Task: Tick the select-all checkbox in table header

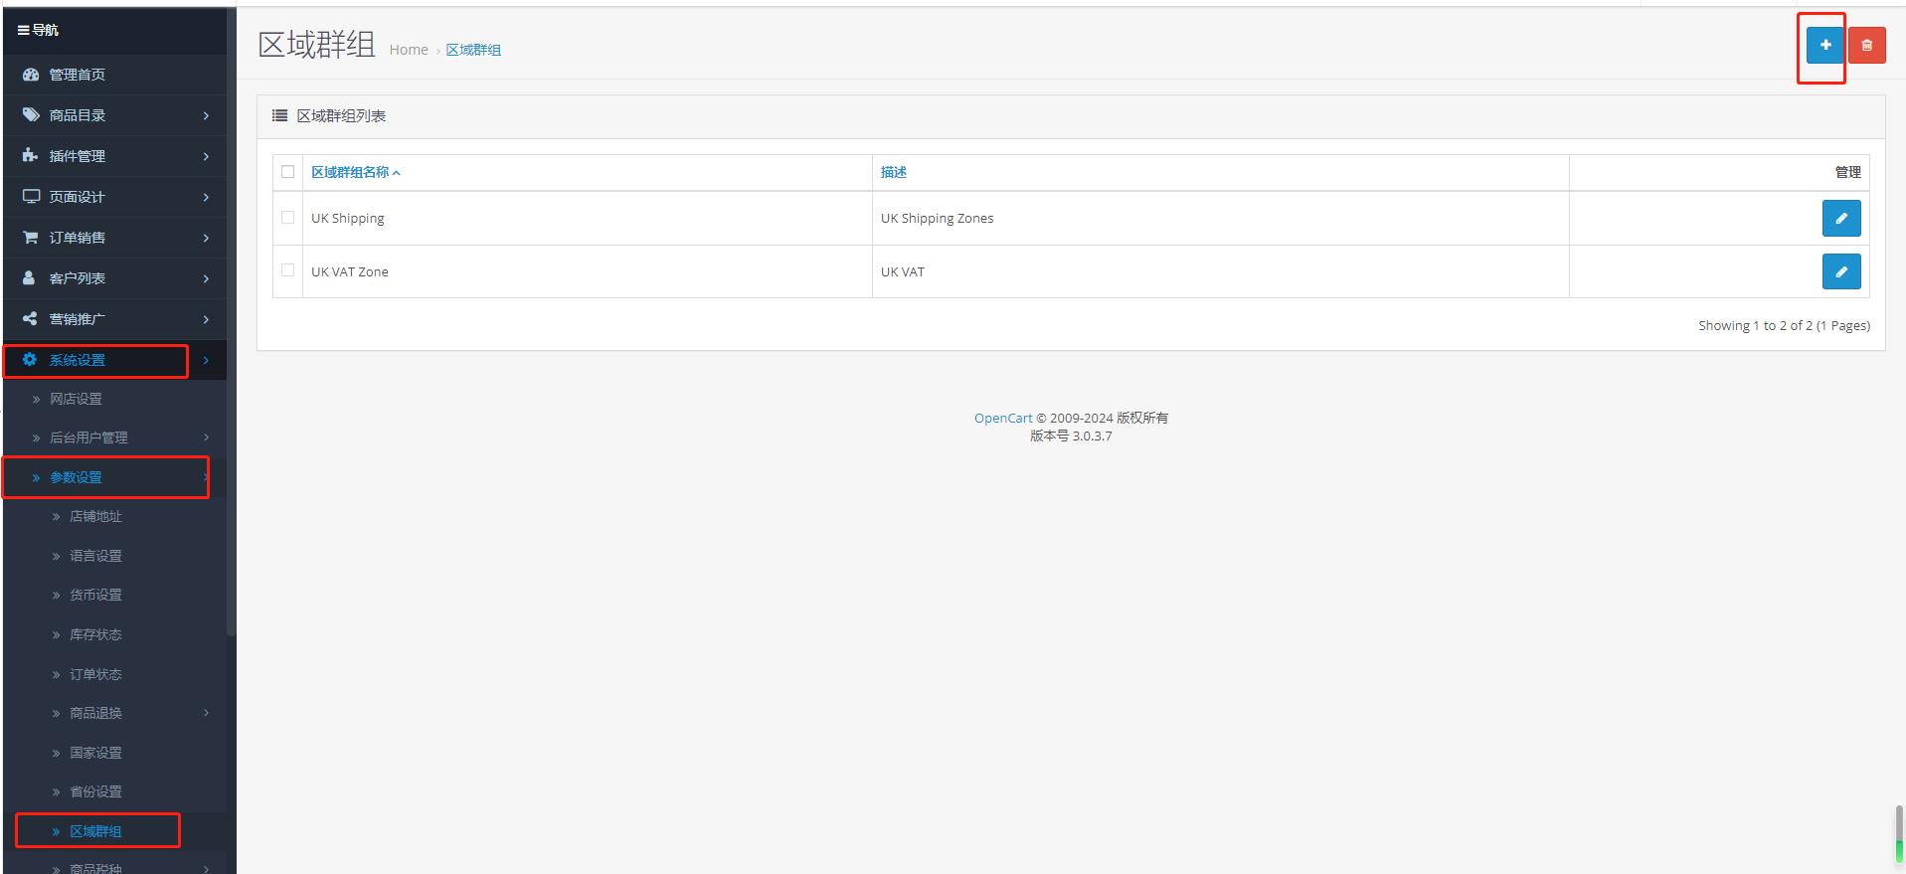Action: 288,172
